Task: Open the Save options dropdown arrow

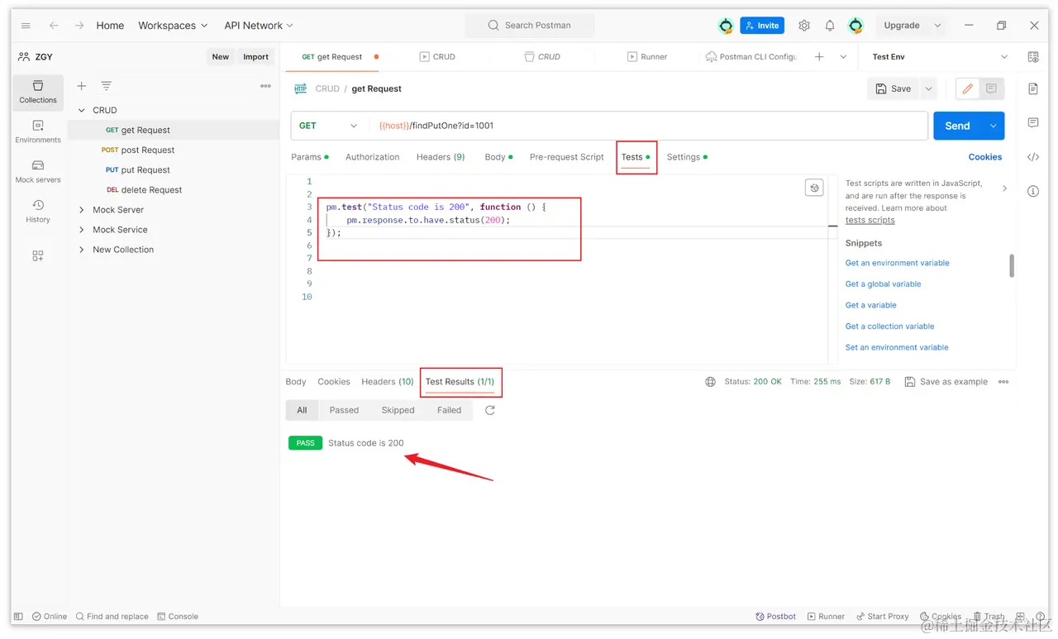Action: (x=928, y=88)
